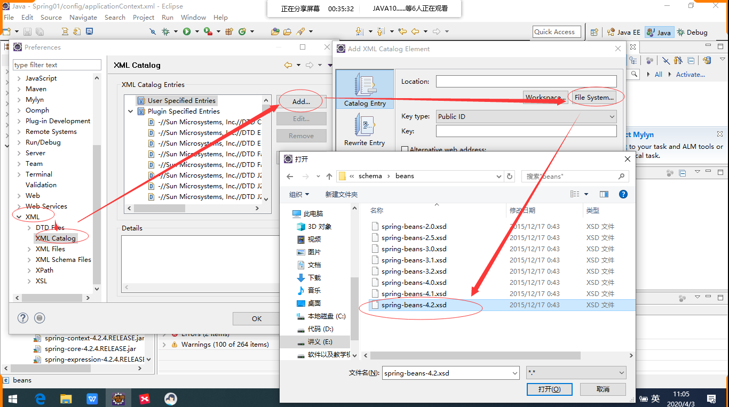Expand the JavaScript preferences node
This screenshot has width=729, height=407.
pos(19,78)
